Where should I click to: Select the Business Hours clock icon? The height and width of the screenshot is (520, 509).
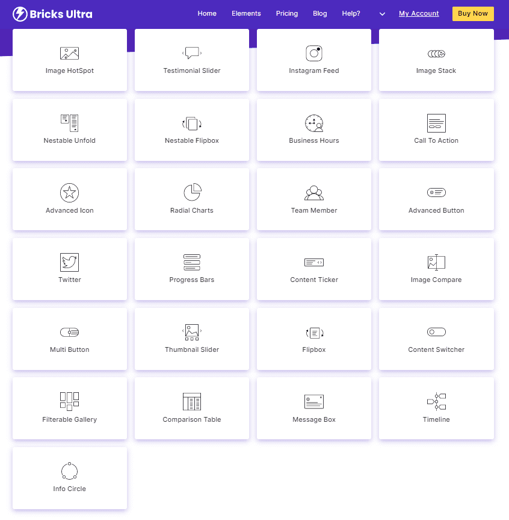[x=314, y=123]
